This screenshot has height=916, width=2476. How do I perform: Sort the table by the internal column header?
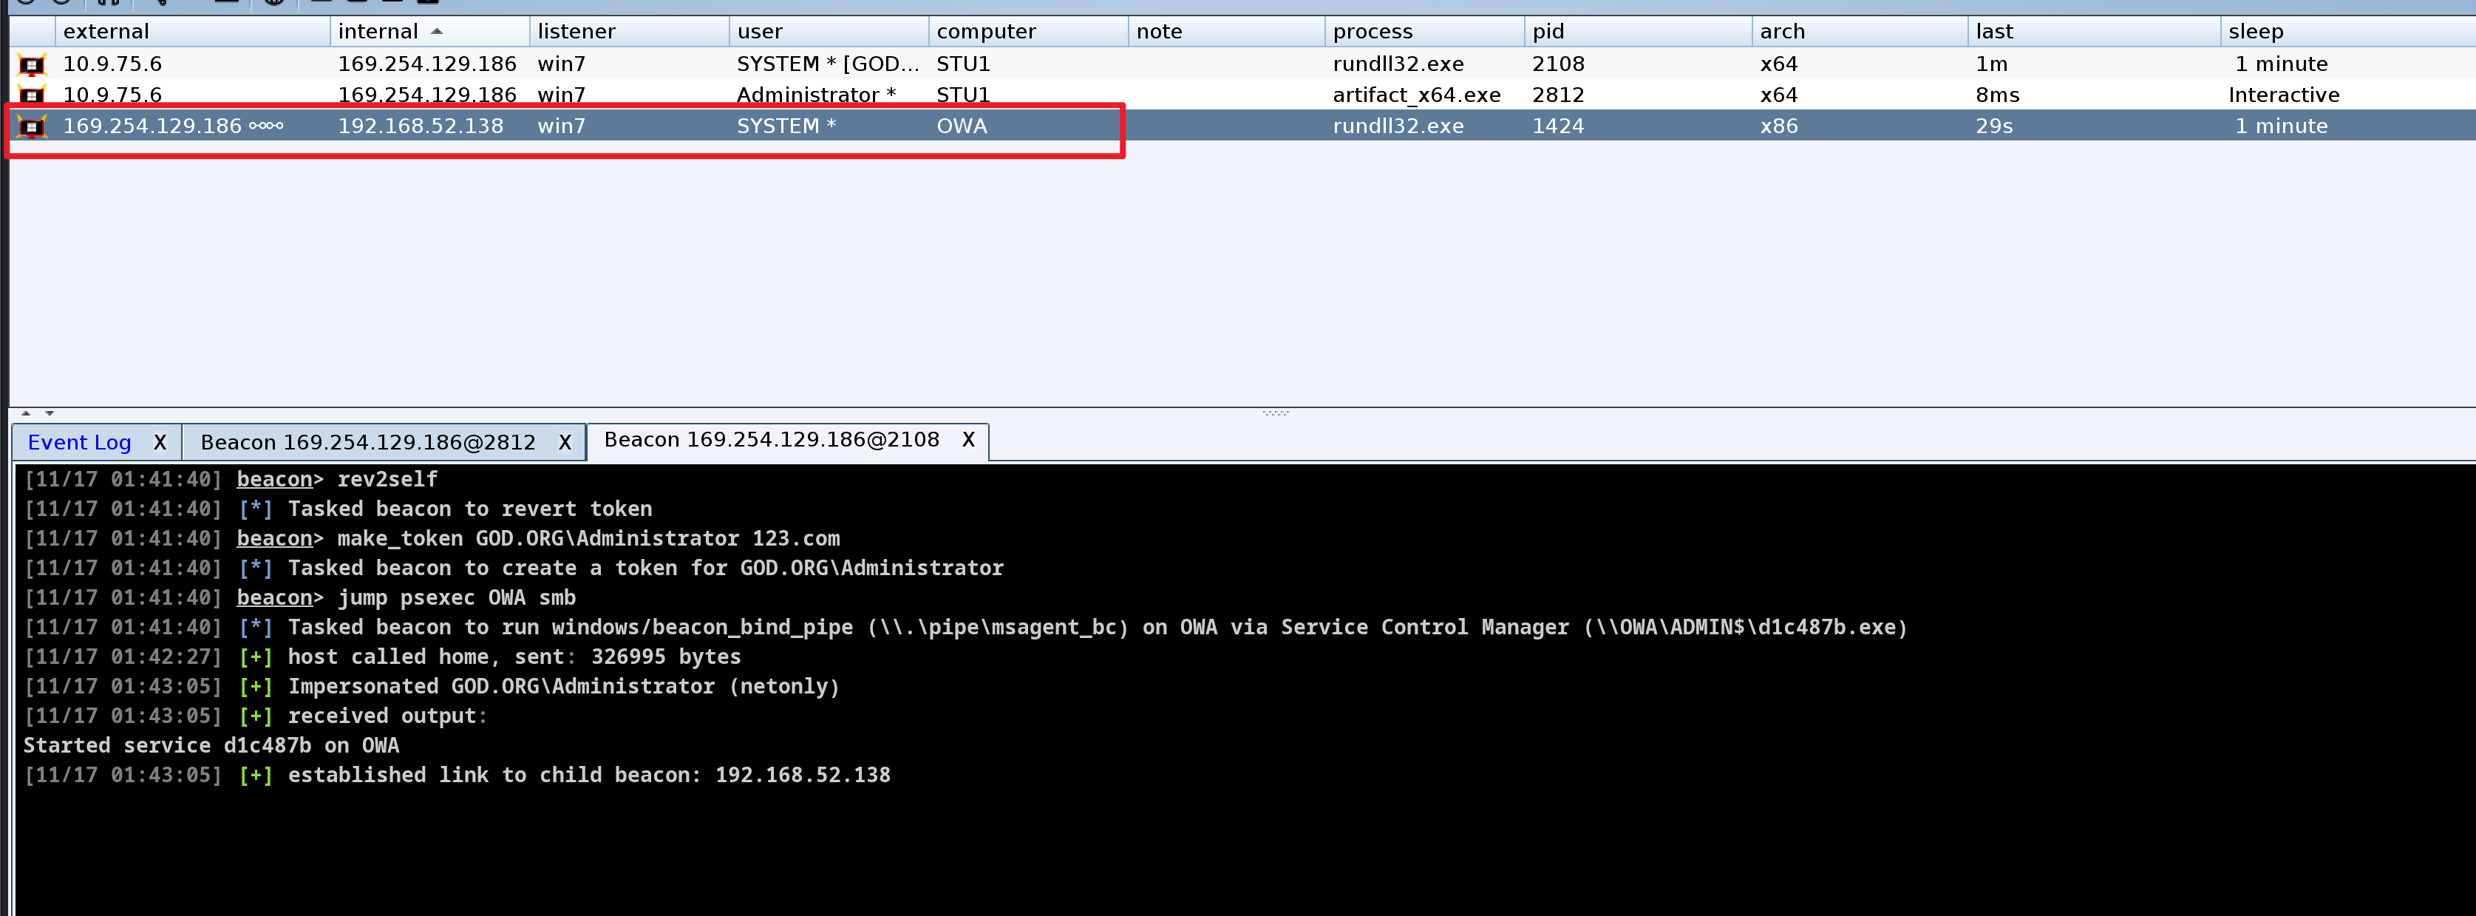[x=429, y=32]
